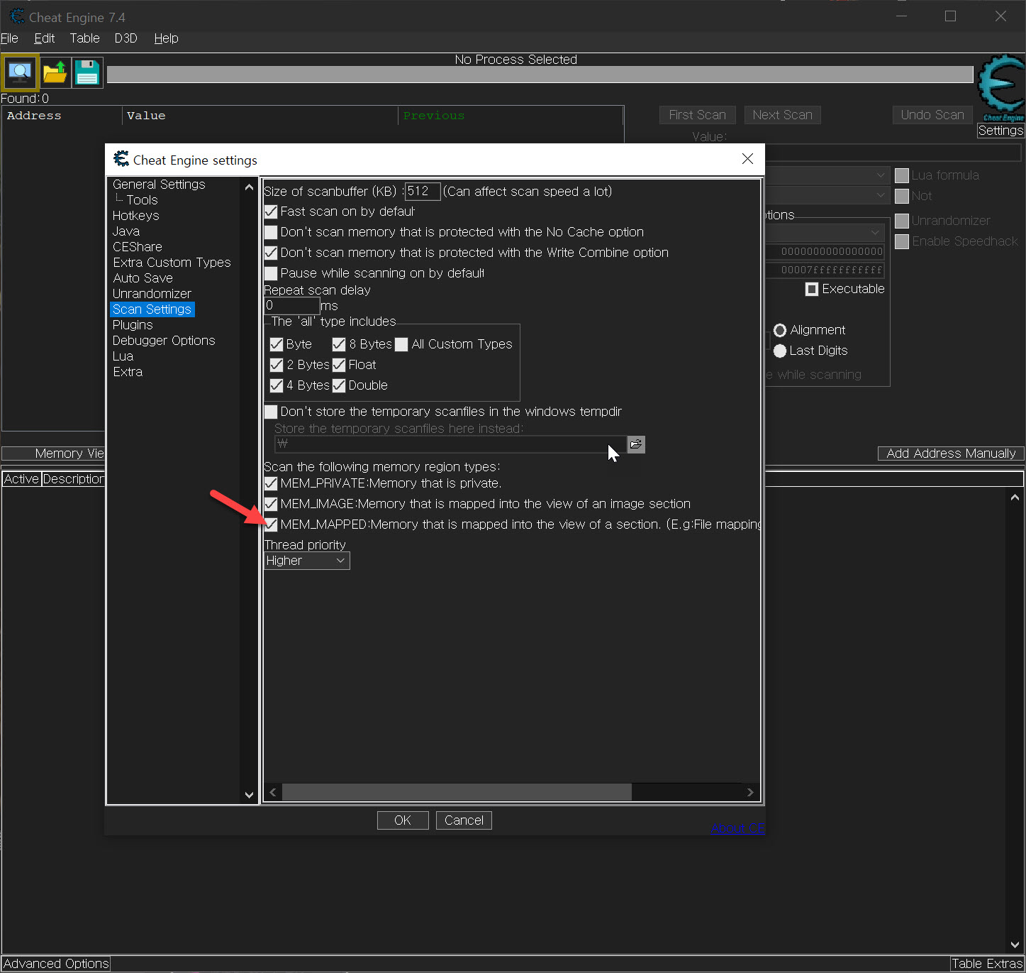This screenshot has width=1026, height=973.
Task: Click the horizontal scrollbar left arrow
Action: pos(274,793)
